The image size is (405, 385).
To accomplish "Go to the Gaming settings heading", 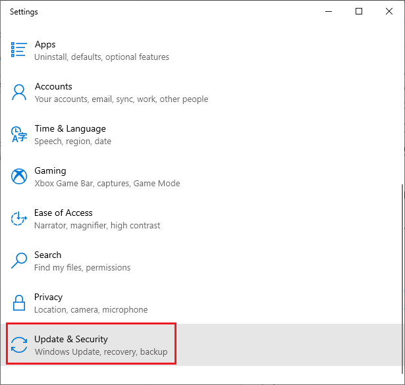I will pyautogui.click(x=50, y=171).
